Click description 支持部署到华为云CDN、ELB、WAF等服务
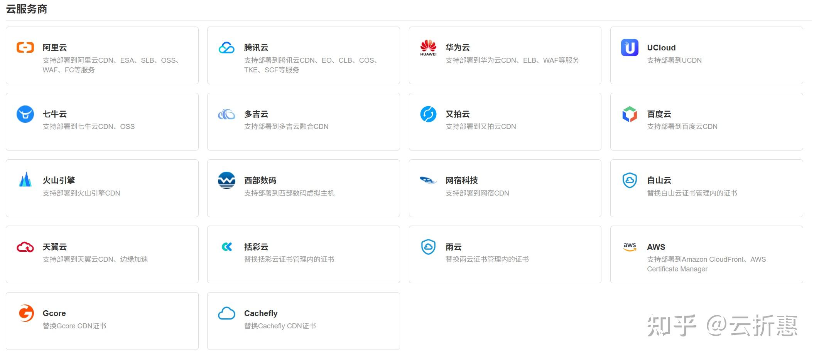The width and height of the screenshot is (819, 358). pos(512,60)
